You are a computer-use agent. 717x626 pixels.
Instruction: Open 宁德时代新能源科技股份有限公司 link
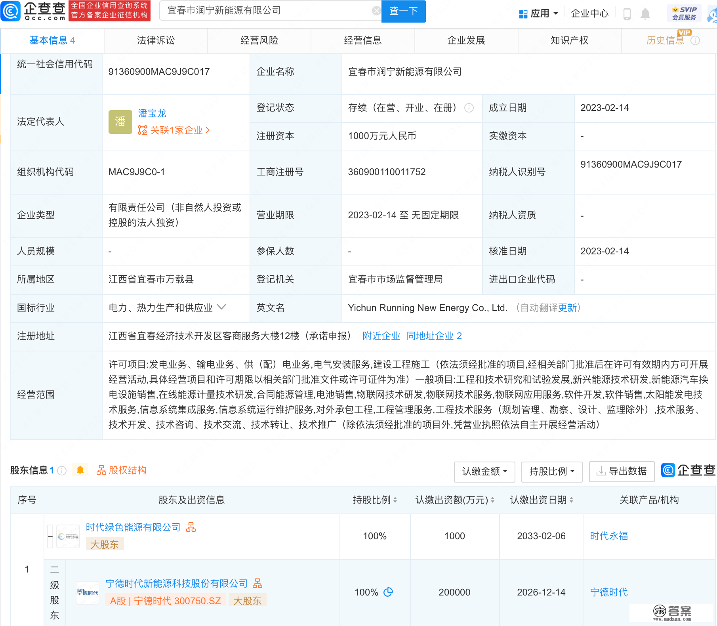pyautogui.click(x=176, y=584)
